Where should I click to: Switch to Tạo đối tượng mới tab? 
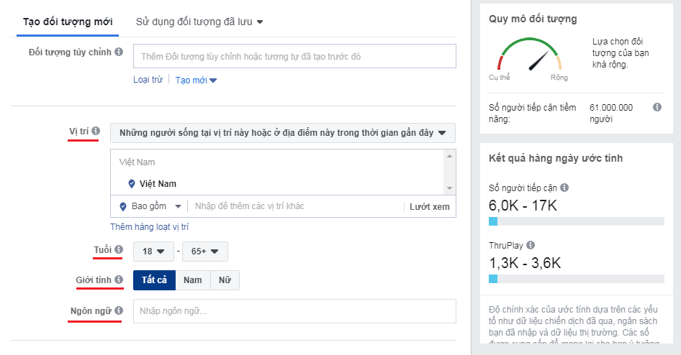point(68,22)
